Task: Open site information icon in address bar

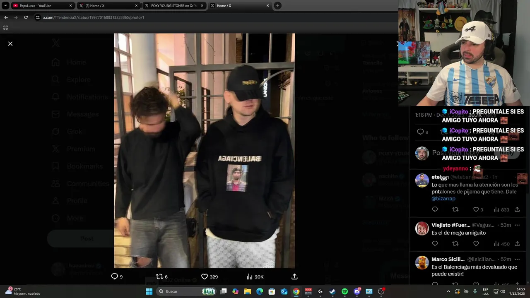Action: click(x=38, y=17)
